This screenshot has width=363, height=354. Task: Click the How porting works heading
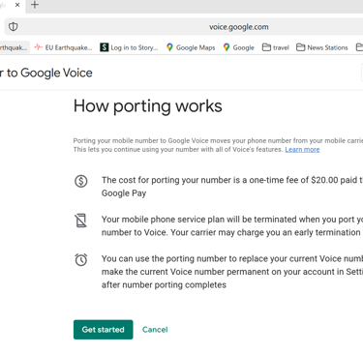148,106
